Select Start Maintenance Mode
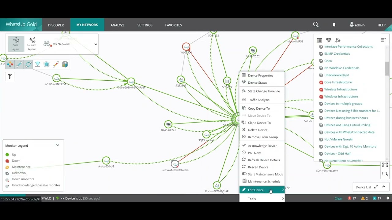Viewport: 392px width, 220px height. point(262,174)
